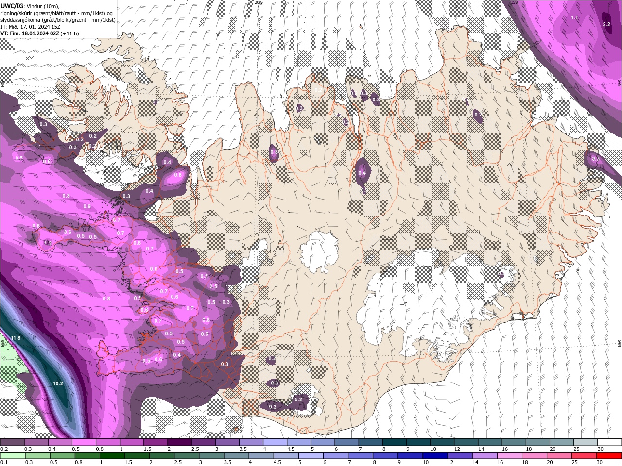Select upper legend swatch between 0.2 and 0.3
This screenshot has height=466, width=622.
point(12,442)
